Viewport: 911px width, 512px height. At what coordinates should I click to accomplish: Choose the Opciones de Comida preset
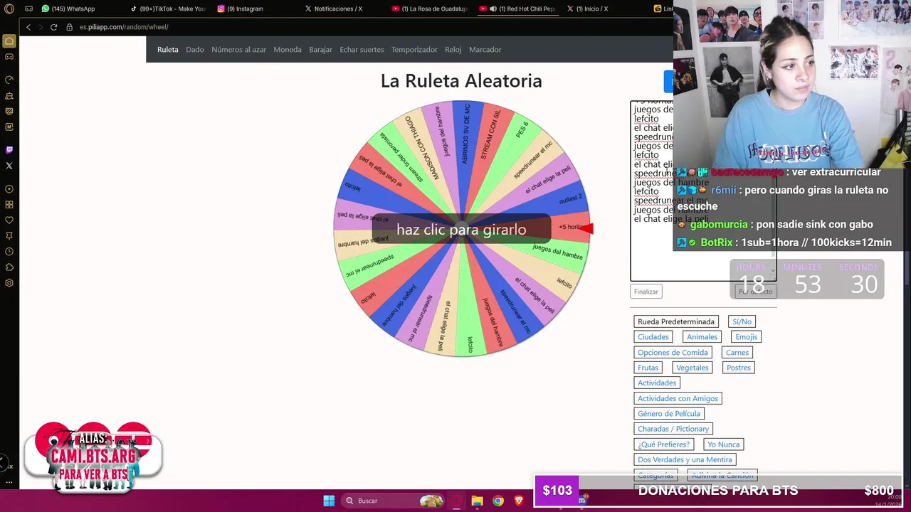(x=673, y=353)
